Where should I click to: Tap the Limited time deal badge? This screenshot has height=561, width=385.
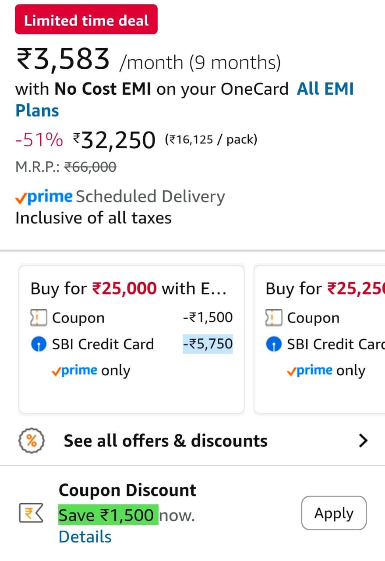coord(86,19)
